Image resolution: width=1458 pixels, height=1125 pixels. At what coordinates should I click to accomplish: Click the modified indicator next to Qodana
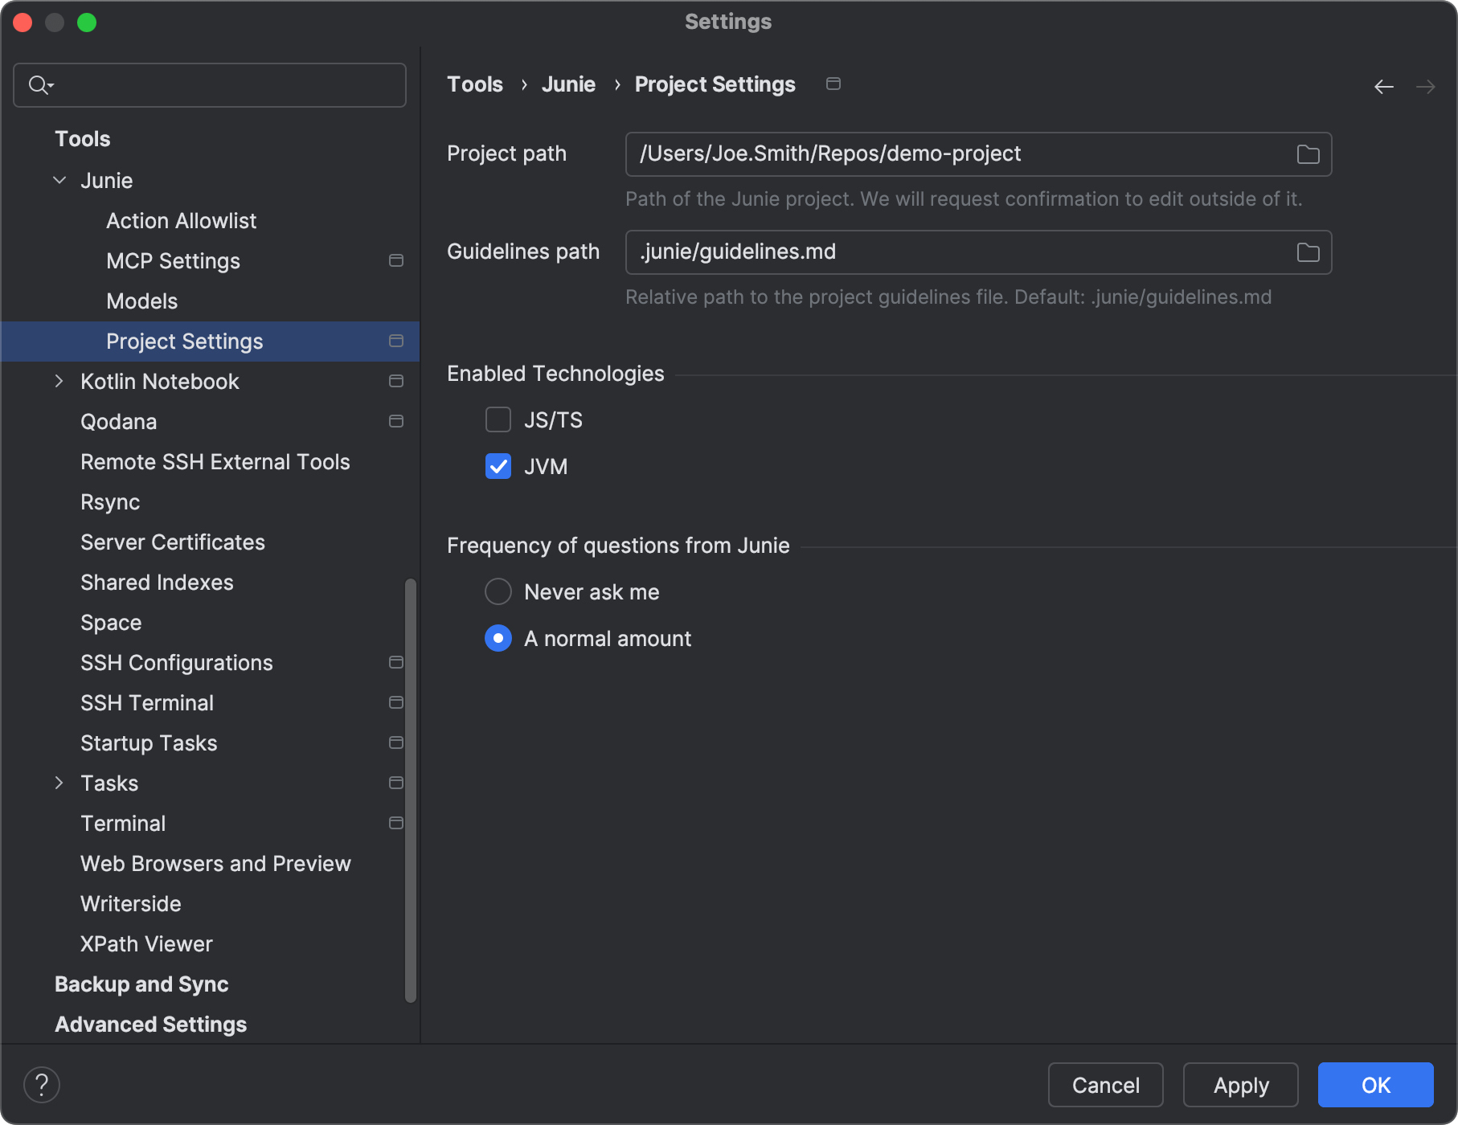coord(396,421)
